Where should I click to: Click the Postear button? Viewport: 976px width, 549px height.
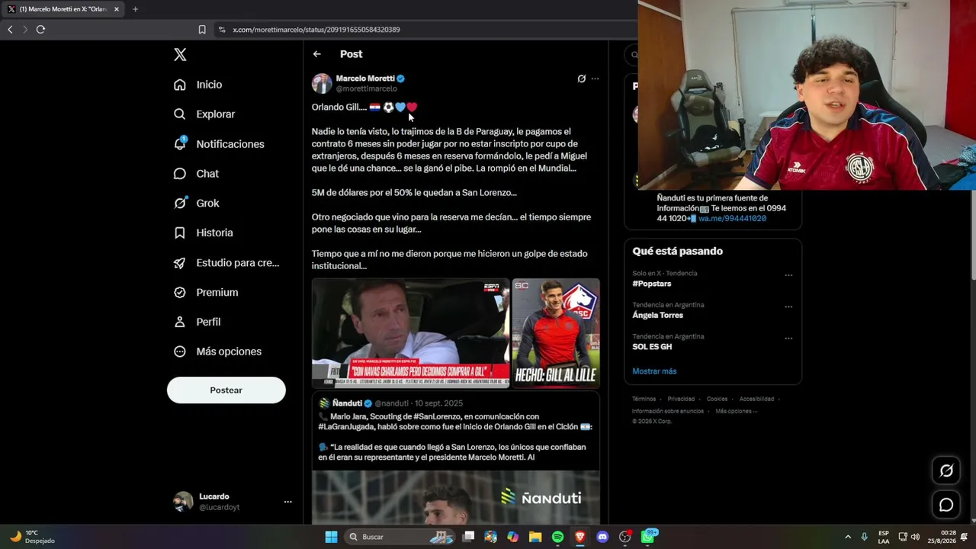pyautogui.click(x=226, y=390)
